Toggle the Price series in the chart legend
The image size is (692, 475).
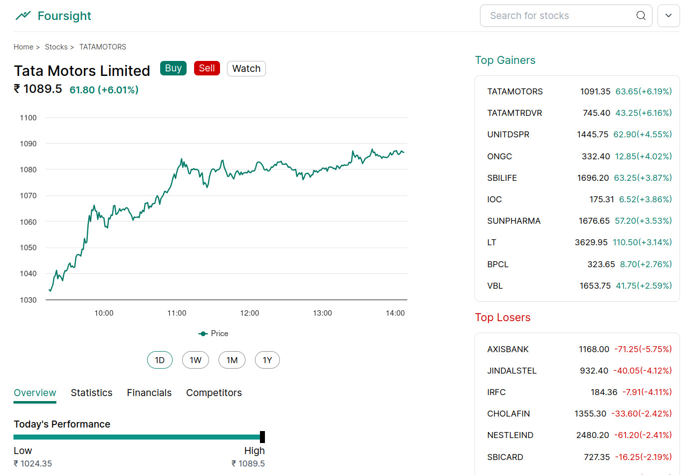tap(213, 333)
